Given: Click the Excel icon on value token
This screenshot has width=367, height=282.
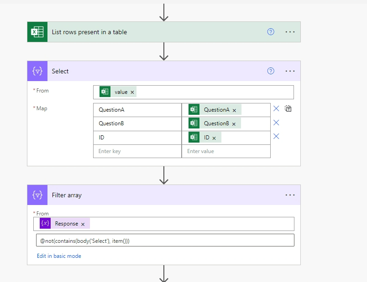Looking at the screenshot, I should pos(105,92).
